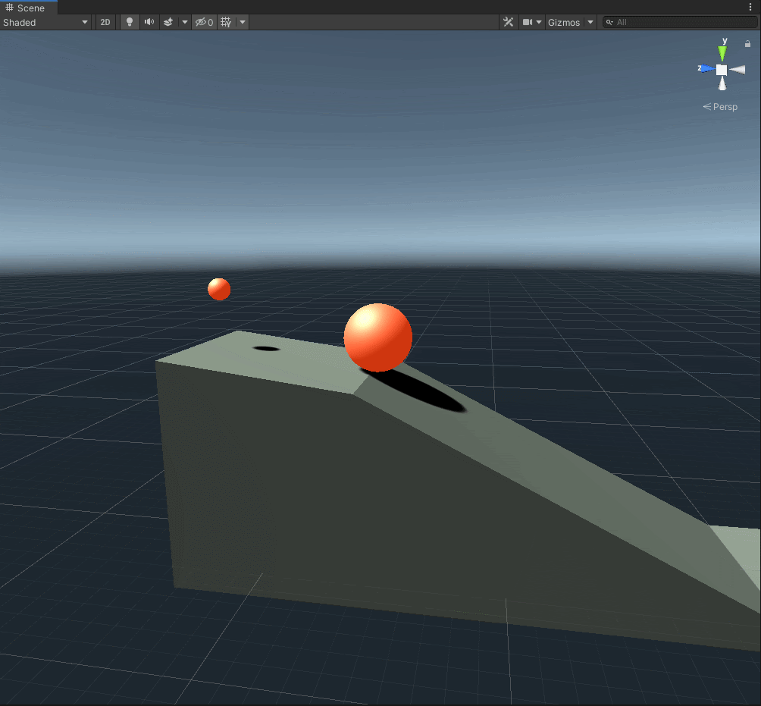This screenshot has width=761, height=706.
Task: Toggle the scene grid icon
Action: [226, 22]
